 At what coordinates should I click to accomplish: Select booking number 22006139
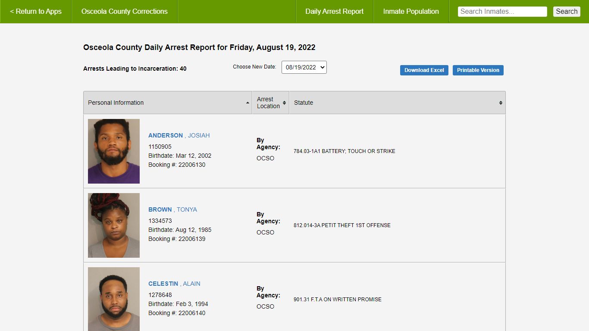click(192, 239)
